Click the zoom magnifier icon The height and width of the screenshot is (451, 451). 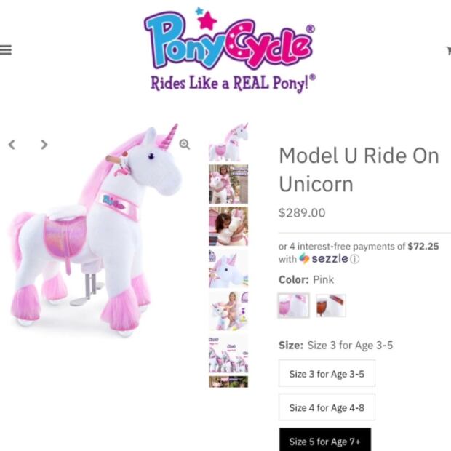coord(185,145)
